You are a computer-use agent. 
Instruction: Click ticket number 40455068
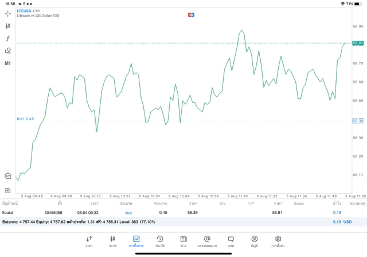[x=53, y=213]
